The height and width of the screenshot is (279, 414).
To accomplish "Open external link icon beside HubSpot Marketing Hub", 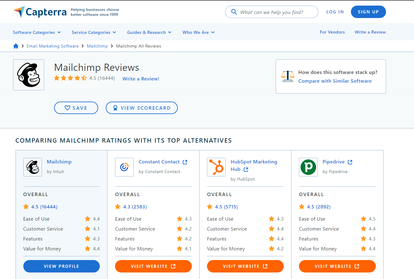I will click(x=246, y=170).
